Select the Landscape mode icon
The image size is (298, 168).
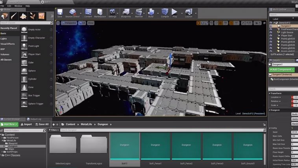23,16
